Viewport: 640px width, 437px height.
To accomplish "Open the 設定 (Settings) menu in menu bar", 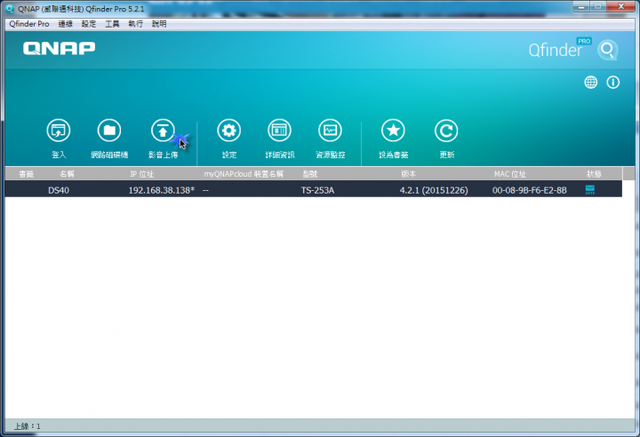I will (89, 24).
